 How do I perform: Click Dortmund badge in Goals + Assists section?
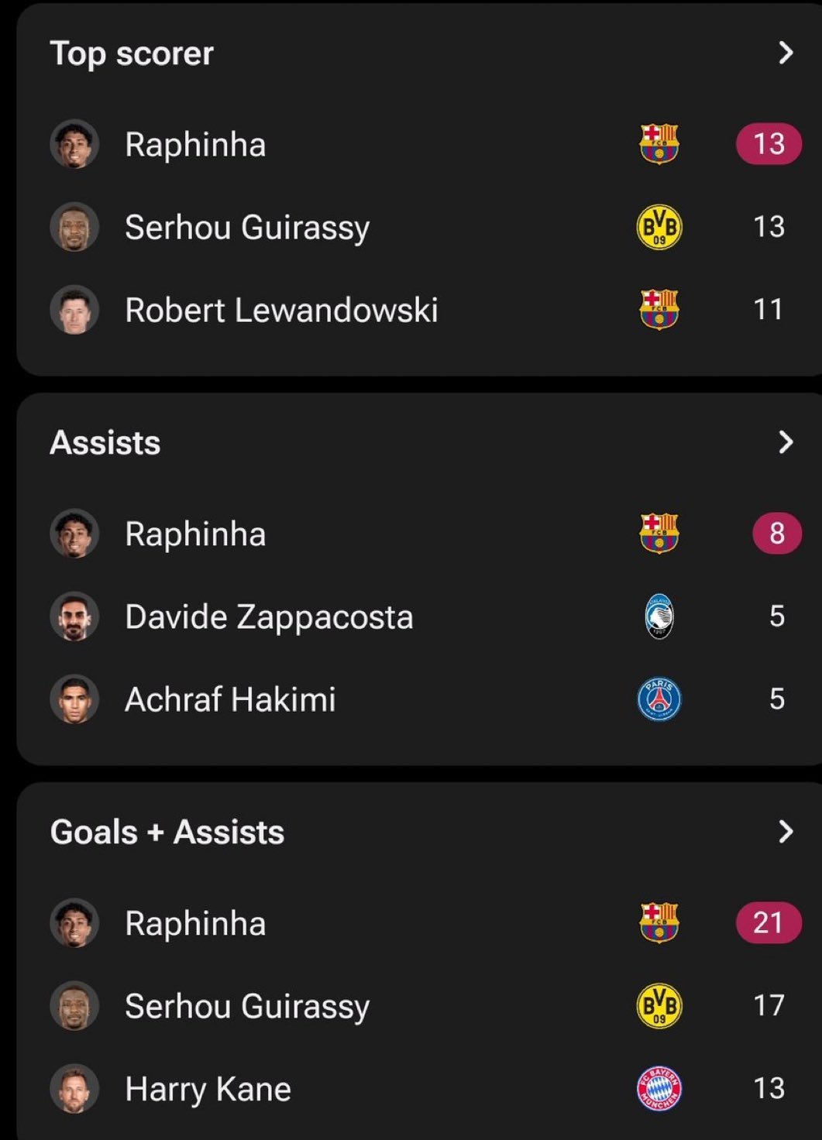tap(659, 1006)
